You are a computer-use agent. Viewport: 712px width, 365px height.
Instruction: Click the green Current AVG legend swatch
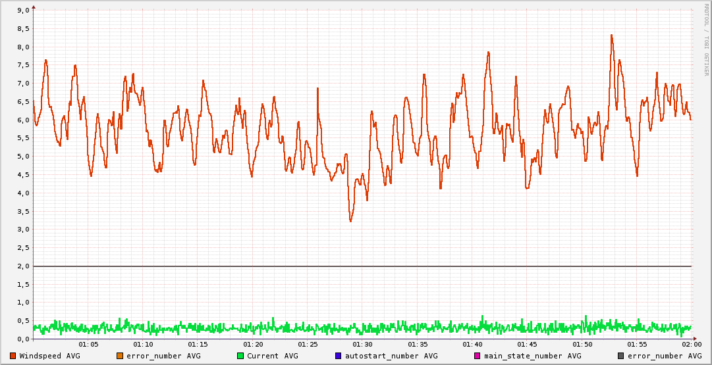tap(240, 356)
